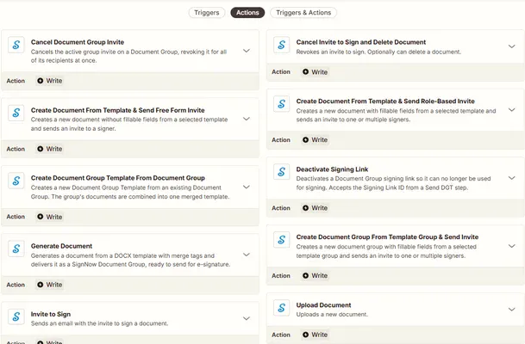
Task: Open Create Document From Template & Send Free Form Invite title
Action: pyautogui.click(x=117, y=110)
